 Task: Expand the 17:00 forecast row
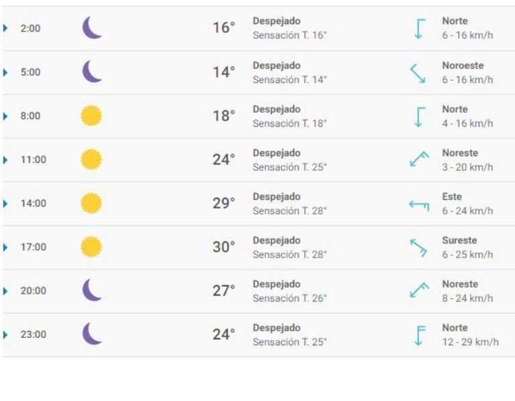(6, 247)
